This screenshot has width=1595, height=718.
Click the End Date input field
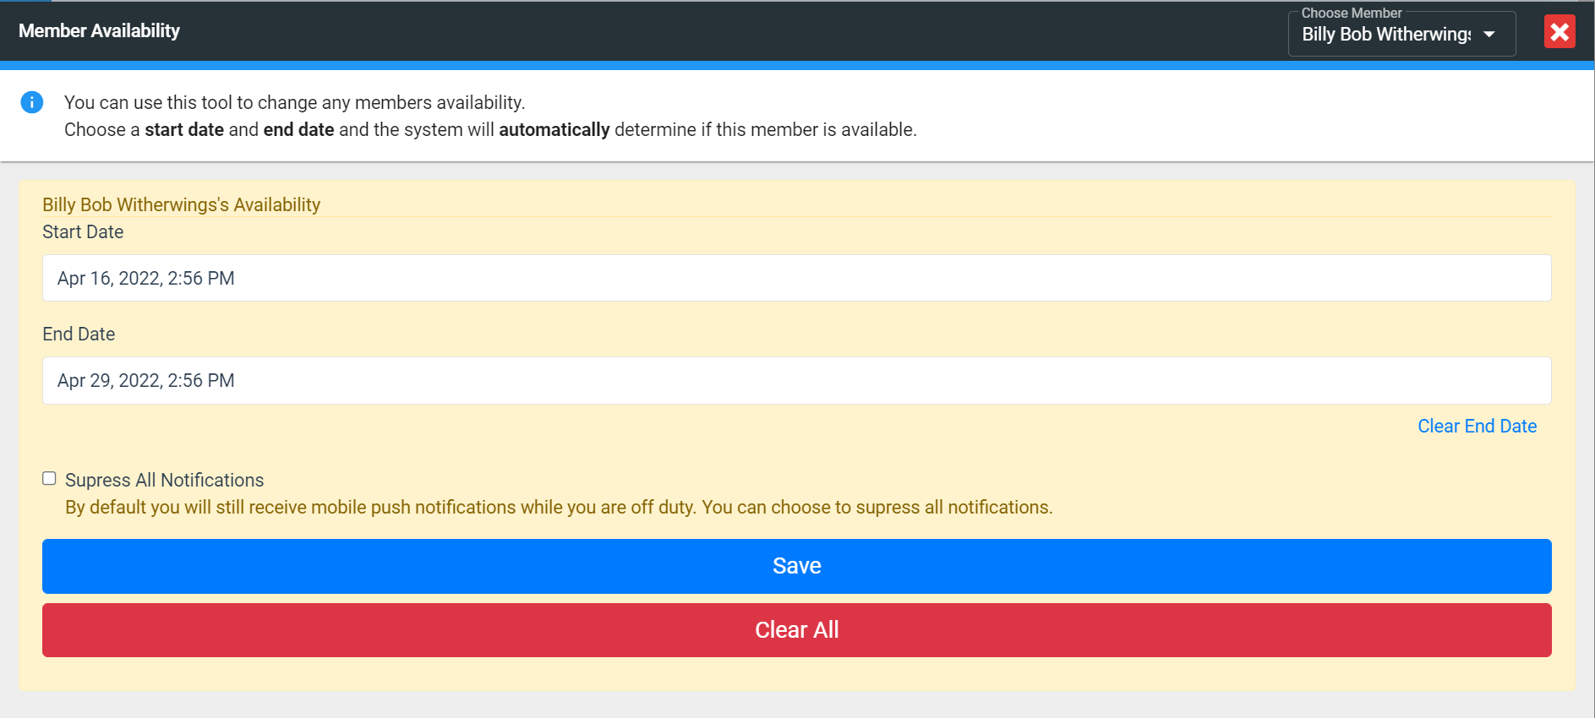[796, 380]
